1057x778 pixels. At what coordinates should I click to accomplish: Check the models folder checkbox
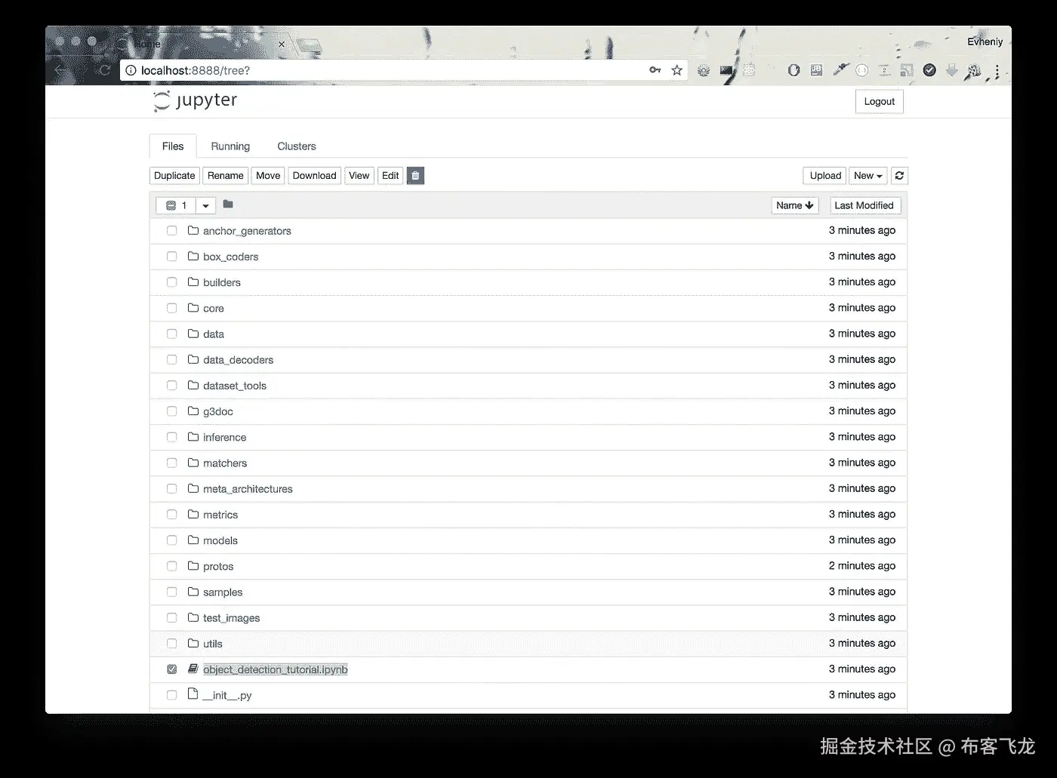172,540
